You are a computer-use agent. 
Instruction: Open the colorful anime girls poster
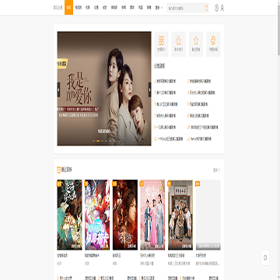(x=97, y=215)
